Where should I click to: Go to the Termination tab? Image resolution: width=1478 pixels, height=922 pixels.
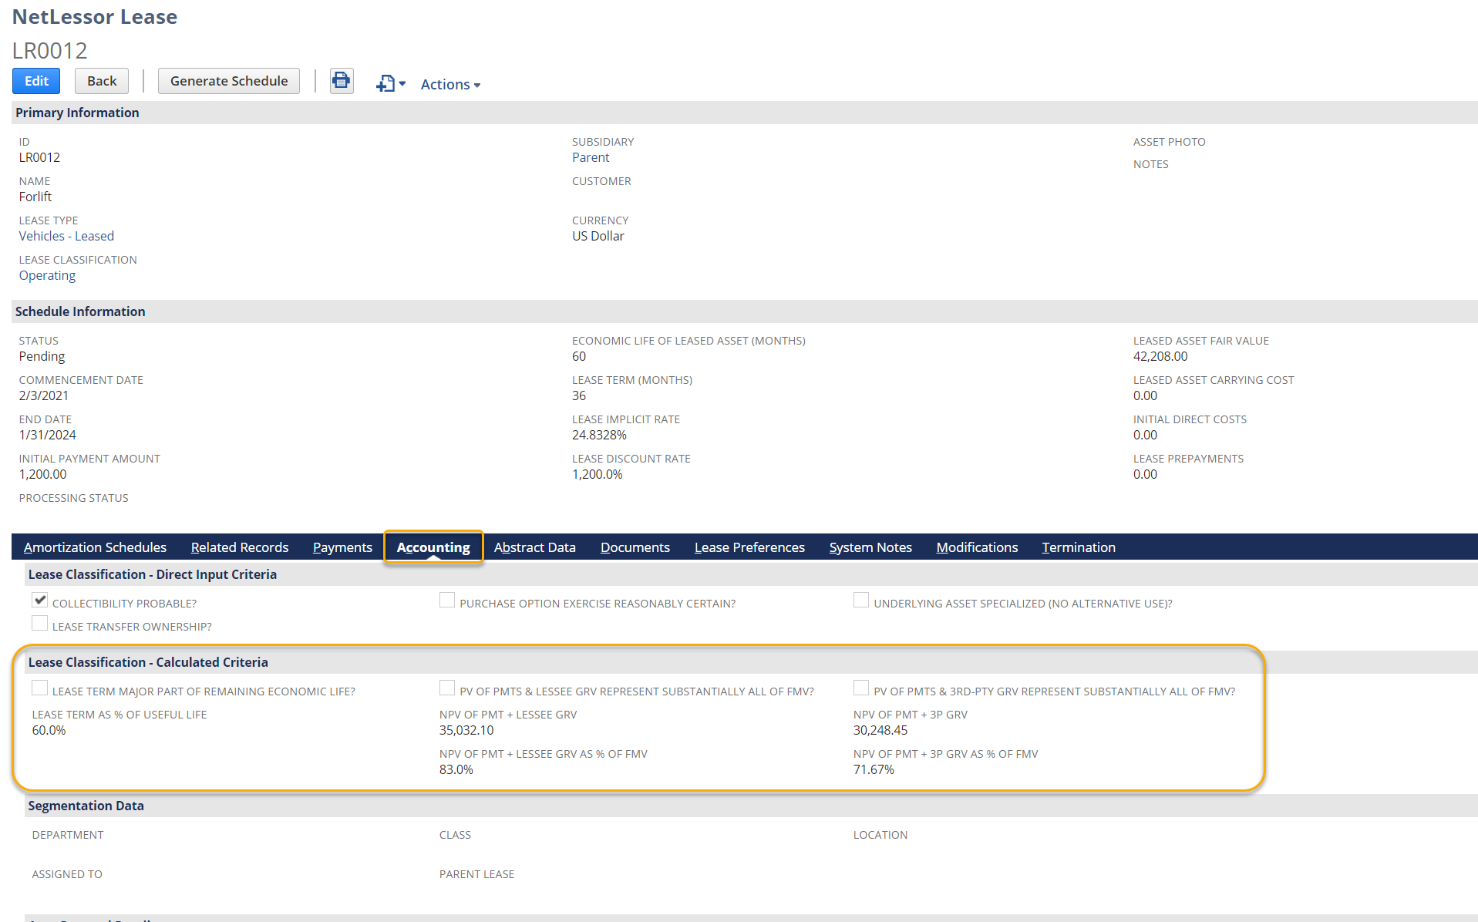pos(1079,547)
